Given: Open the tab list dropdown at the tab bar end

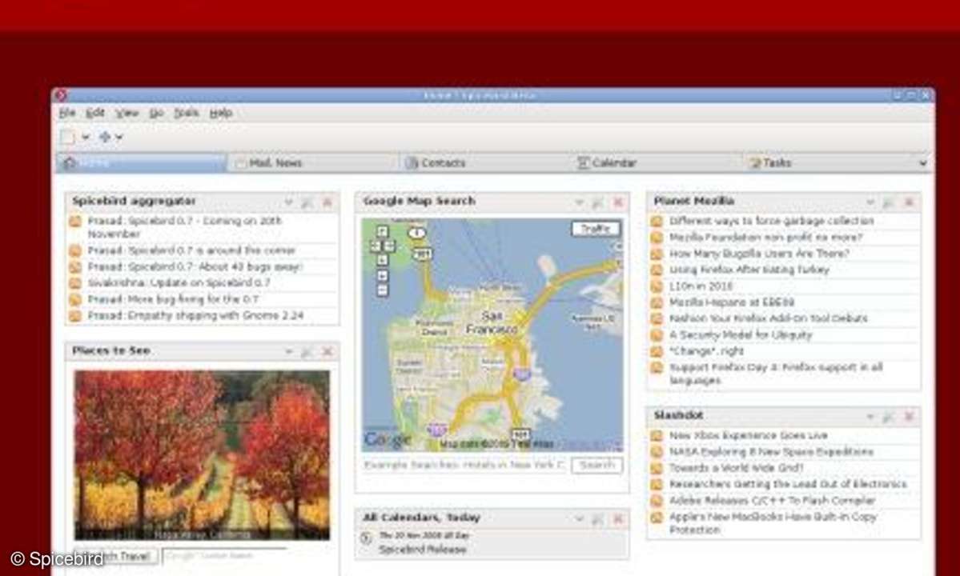Looking at the screenshot, I should tap(922, 163).
